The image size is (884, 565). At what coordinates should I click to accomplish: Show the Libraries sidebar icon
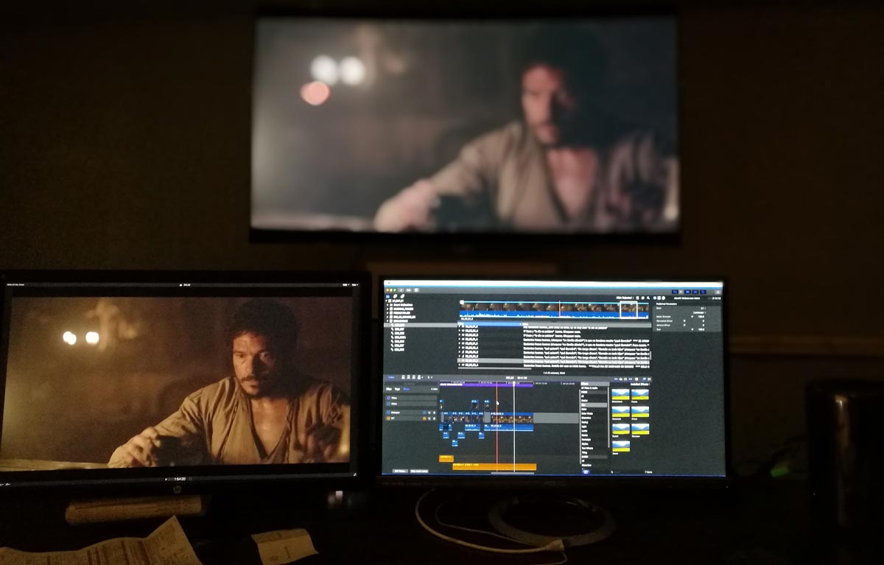click(388, 296)
